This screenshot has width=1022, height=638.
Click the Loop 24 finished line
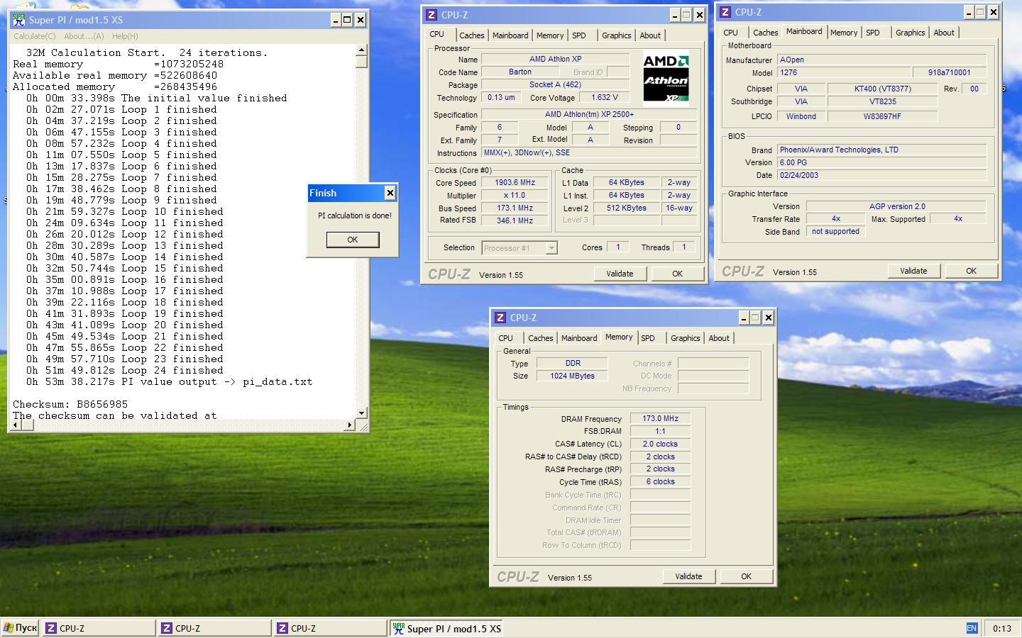pyautogui.click(x=124, y=370)
